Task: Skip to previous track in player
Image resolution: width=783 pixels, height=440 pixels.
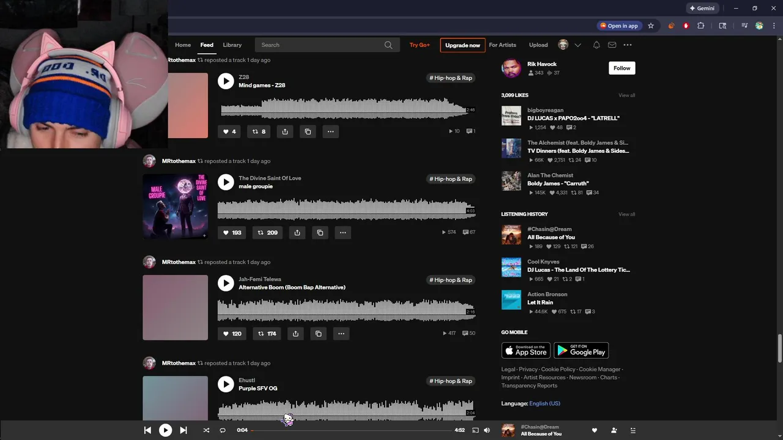Action: pos(147,430)
